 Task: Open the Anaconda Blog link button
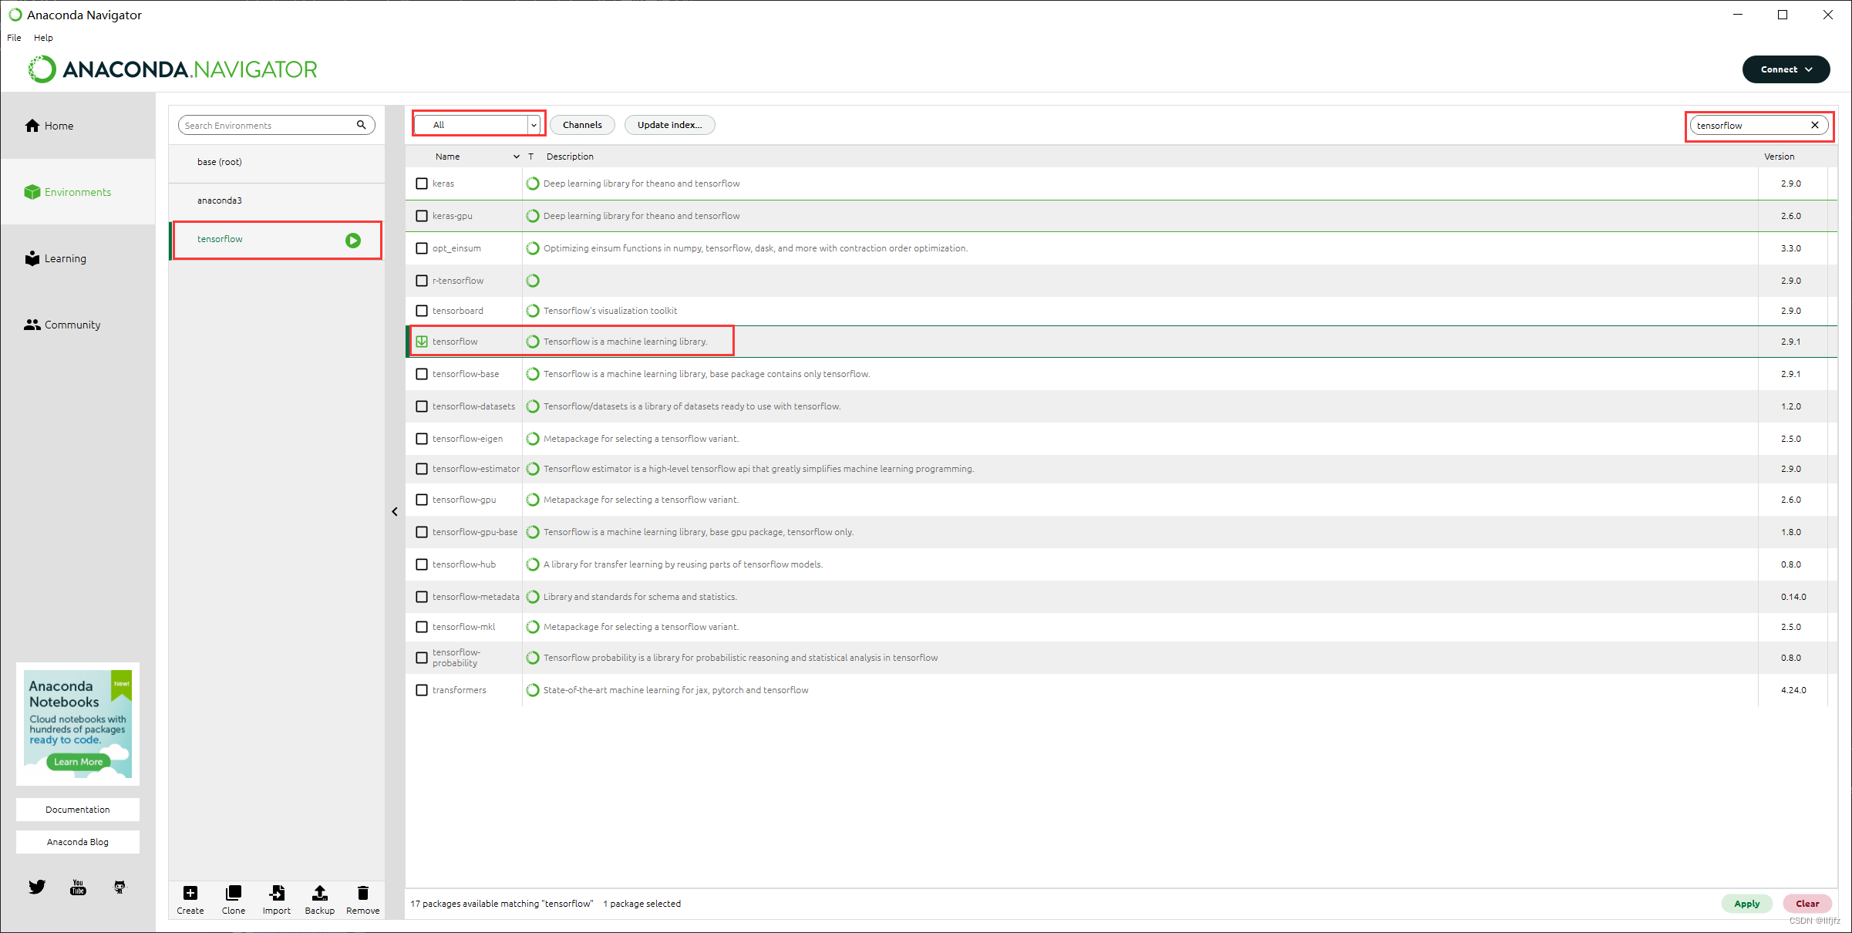(78, 842)
